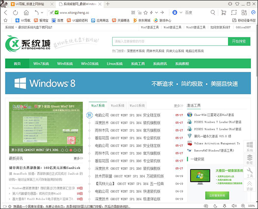Click the 教程 floating sidebar icon
The width and height of the screenshot is (258, 209).
click(249, 159)
